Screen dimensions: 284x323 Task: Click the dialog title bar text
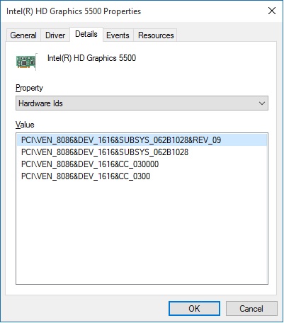coord(74,11)
